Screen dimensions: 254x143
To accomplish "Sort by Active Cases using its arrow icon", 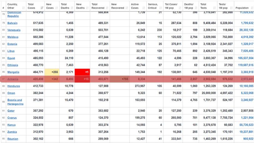I will (144, 8).
